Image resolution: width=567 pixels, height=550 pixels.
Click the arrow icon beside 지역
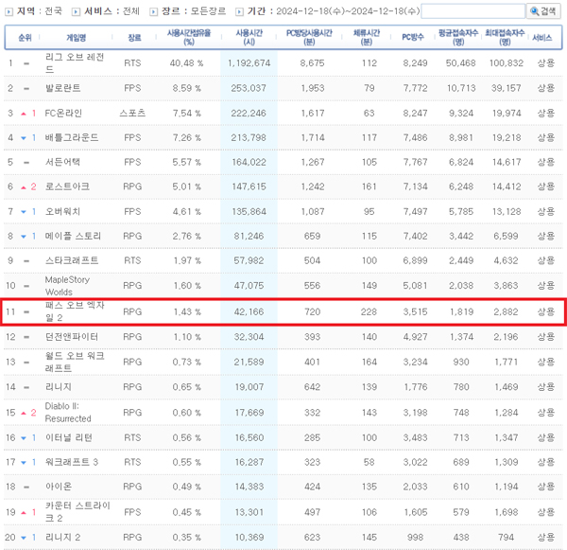9,11
